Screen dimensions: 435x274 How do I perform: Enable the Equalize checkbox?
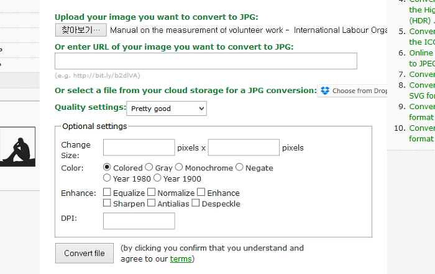(107, 192)
